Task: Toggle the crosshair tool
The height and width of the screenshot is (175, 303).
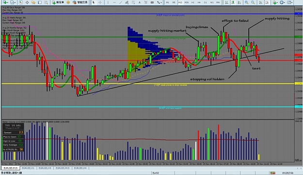Action: tap(100, 2)
